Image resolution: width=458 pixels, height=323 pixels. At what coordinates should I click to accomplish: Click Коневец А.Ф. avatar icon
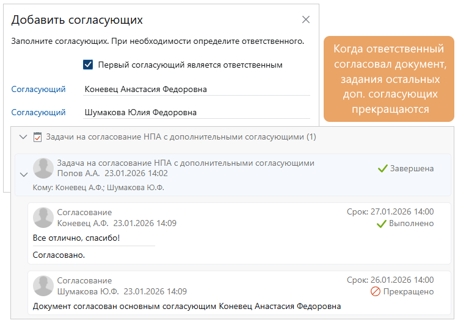[43, 218]
